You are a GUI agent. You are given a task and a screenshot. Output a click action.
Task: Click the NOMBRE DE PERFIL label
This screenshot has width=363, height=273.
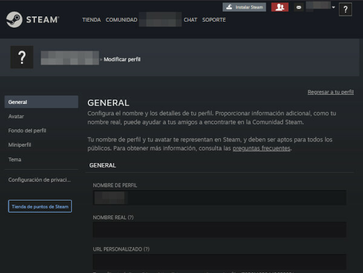tap(115, 185)
